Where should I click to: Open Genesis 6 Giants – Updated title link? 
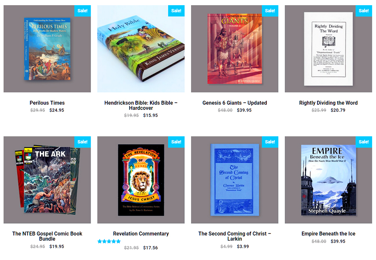(x=235, y=103)
